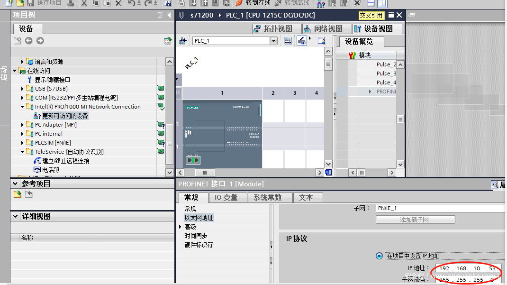Screen dimensions: 507x285
Task: Click 显示/隐藏接口 to show or hide interfaces
Action: tap(52, 80)
